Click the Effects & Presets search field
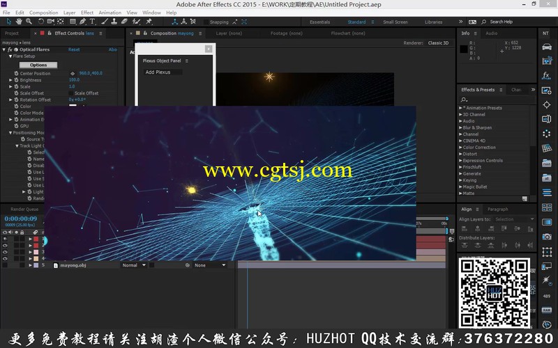 (x=497, y=100)
